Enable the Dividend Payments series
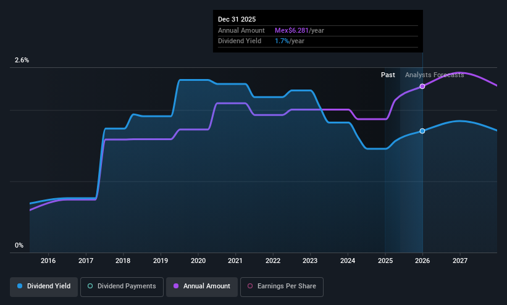Screen dimensions: 507x305 click(122, 286)
